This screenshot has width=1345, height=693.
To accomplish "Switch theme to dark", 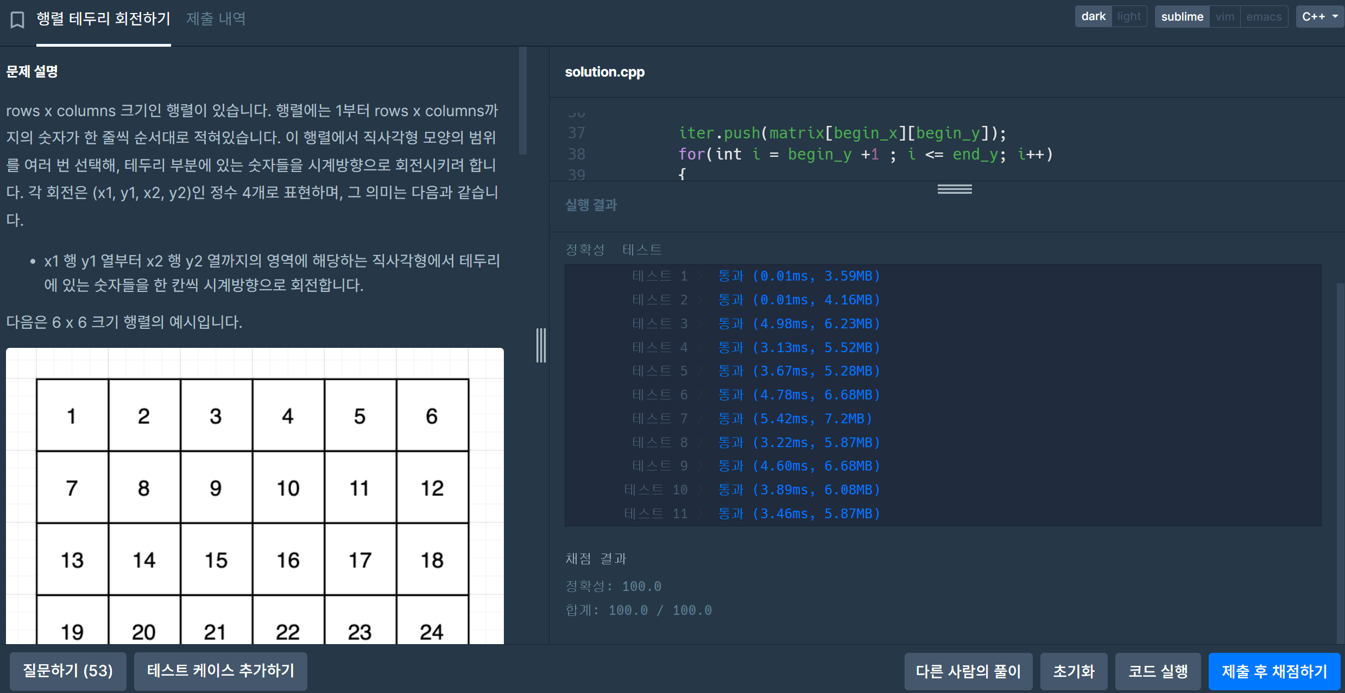I will click(x=1093, y=17).
